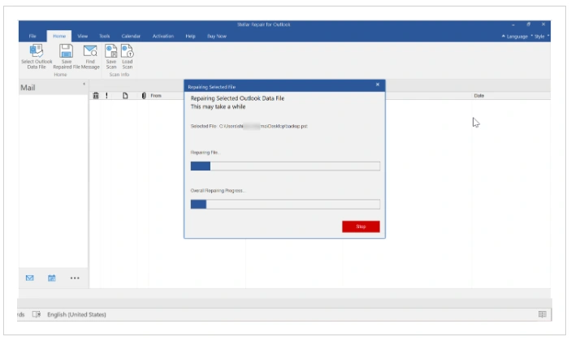Click Save Repaired File icon

click(67, 51)
